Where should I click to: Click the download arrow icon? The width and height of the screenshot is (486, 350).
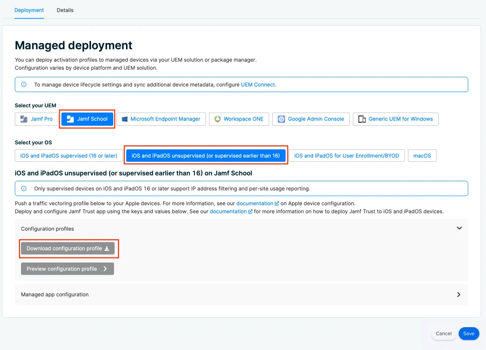tap(107, 249)
